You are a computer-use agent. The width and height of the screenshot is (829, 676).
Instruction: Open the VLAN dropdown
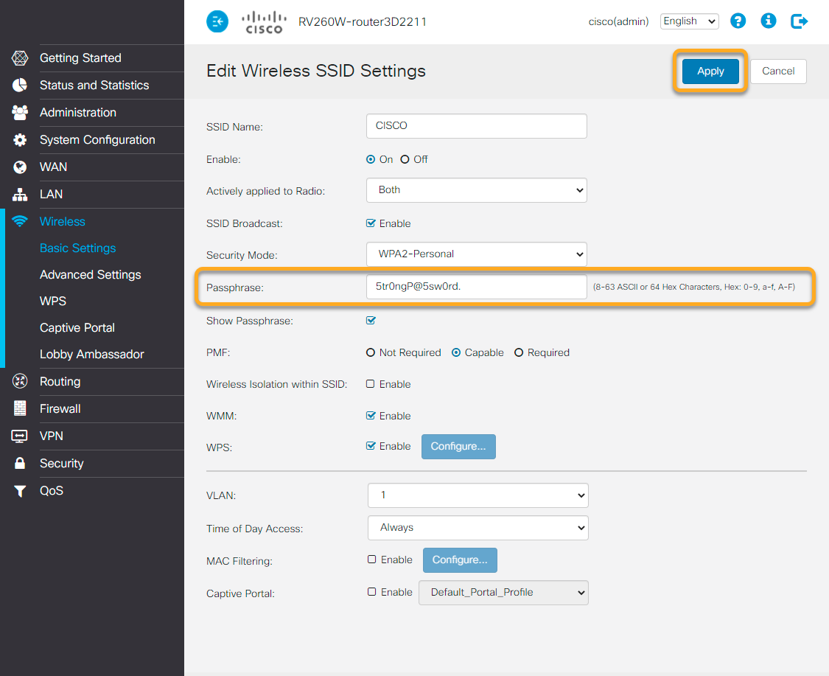(x=478, y=495)
